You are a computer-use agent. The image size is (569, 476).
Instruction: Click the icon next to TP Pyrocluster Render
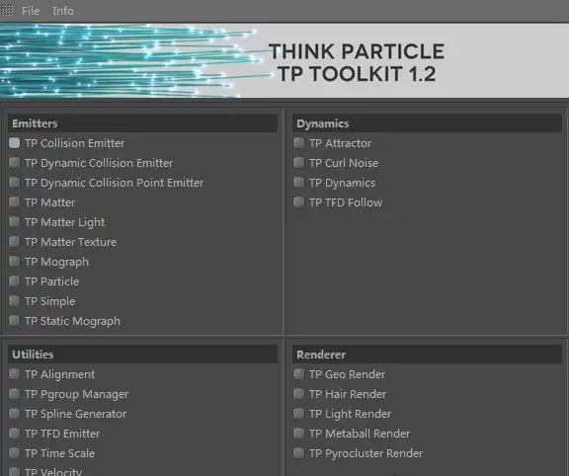[298, 452]
